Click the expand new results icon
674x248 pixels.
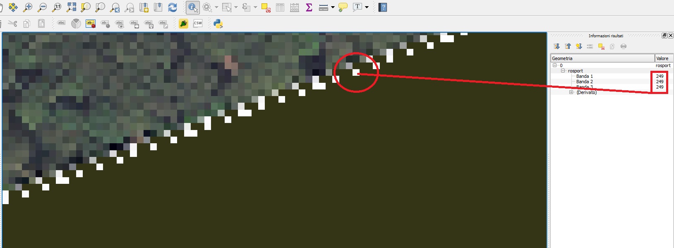pyautogui.click(x=579, y=46)
